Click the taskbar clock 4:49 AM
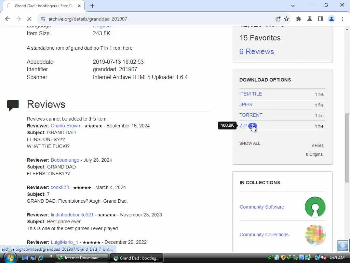Image resolution: width=350 pixels, height=263 pixels. click(337, 258)
